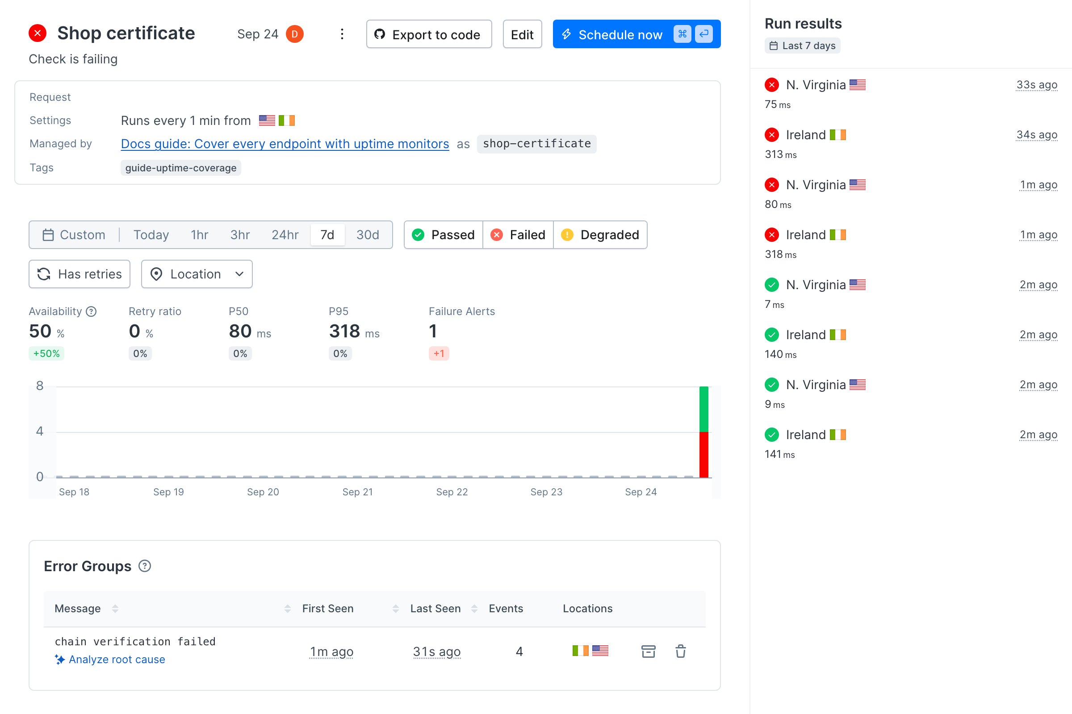Click the 31s ago last seen timestamp
This screenshot has height=714, width=1072.
pyautogui.click(x=437, y=652)
